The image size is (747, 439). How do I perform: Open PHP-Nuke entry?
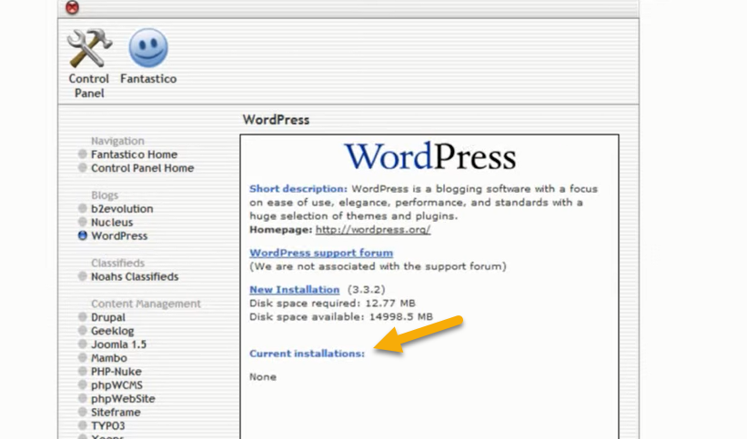(x=116, y=372)
